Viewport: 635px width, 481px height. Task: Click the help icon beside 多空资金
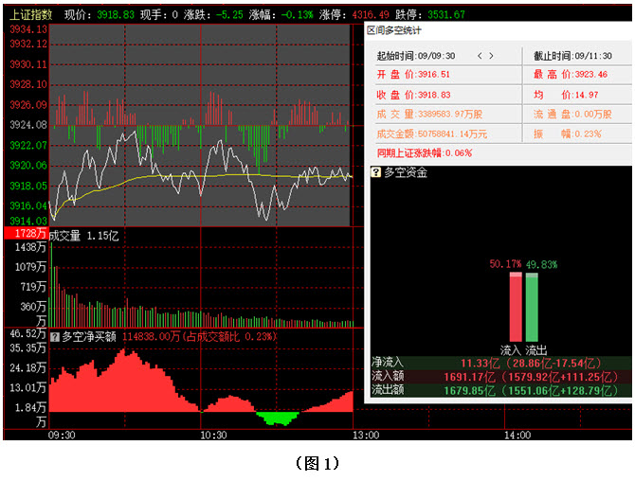(x=376, y=172)
